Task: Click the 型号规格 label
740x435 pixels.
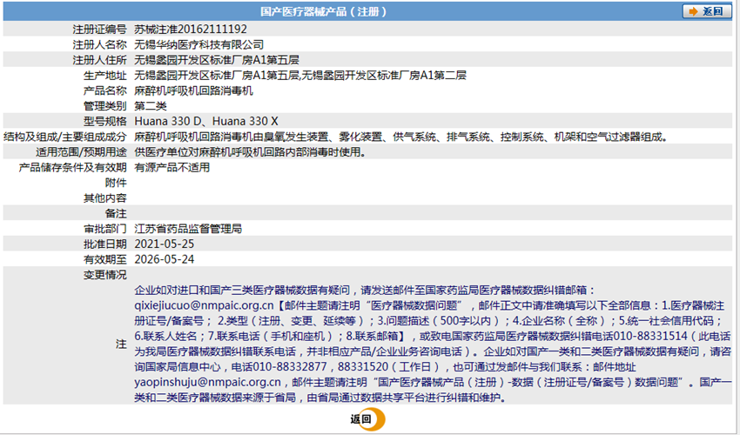Action: (x=104, y=121)
